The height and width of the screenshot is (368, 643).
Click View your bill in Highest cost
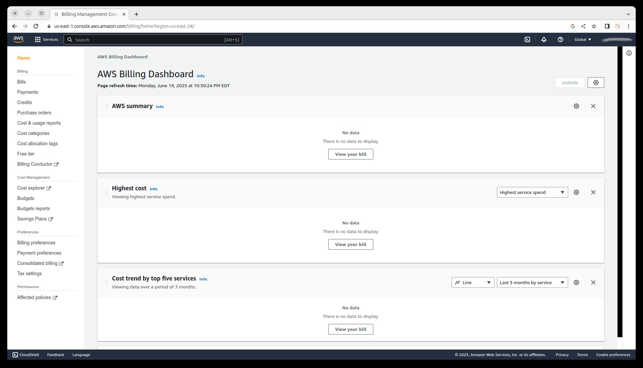pyautogui.click(x=350, y=244)
